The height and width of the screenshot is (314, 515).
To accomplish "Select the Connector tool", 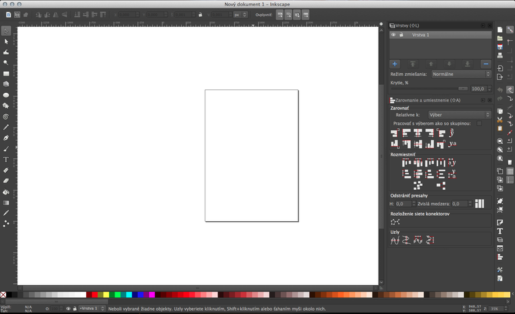I will [x=6, y=224].
